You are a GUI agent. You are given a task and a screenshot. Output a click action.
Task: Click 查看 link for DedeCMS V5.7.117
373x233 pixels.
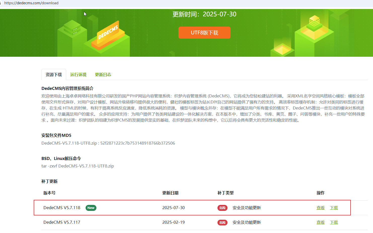[x=320, y=222]
